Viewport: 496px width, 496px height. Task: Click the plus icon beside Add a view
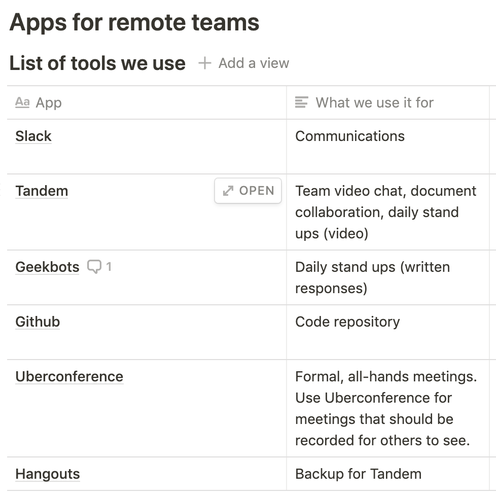click(x=205, y=63)
